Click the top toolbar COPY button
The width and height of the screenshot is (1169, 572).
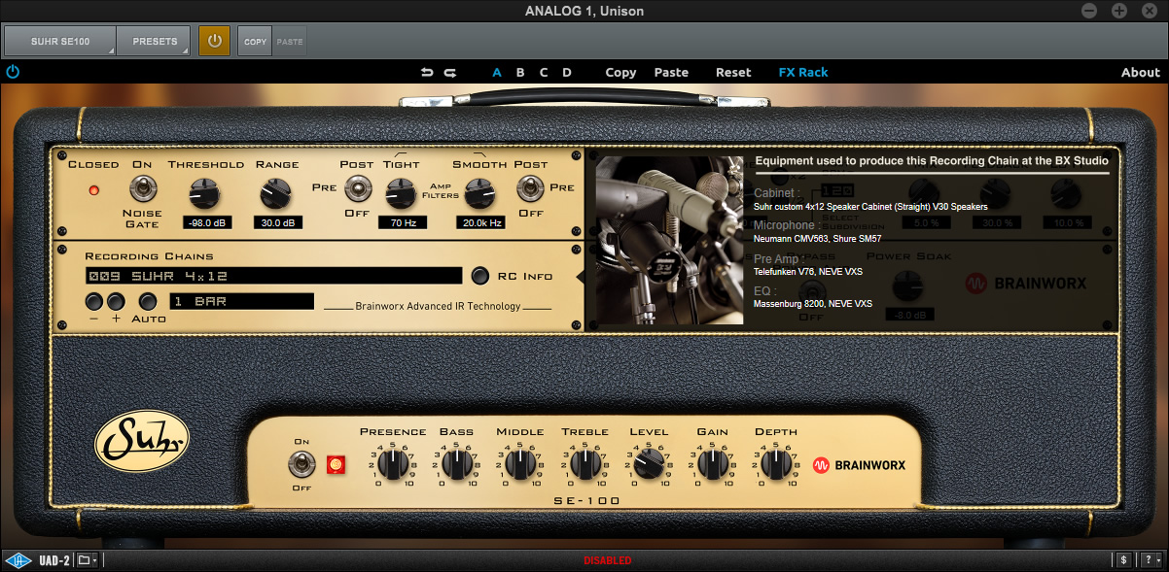point(256,42)
